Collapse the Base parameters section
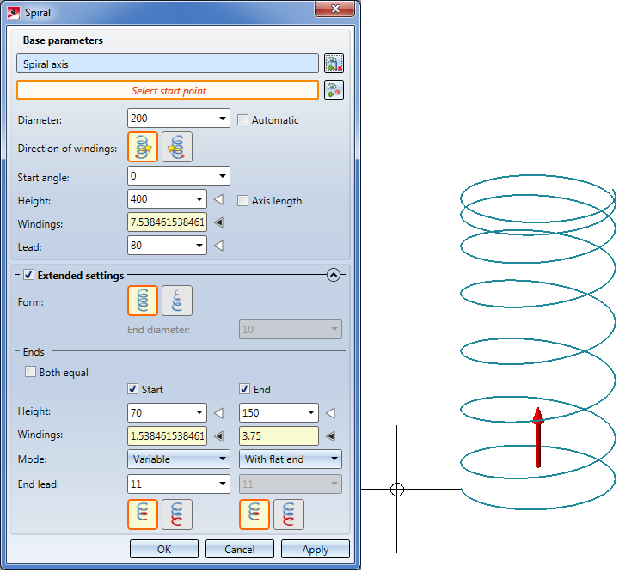The height and width of the screenshot is (572, 619). coord(17,40)
